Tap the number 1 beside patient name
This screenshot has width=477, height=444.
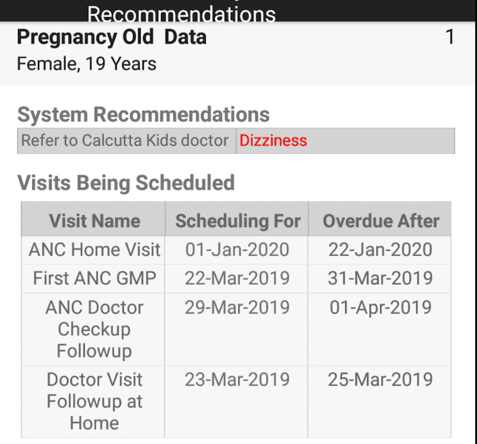point(450,37)
